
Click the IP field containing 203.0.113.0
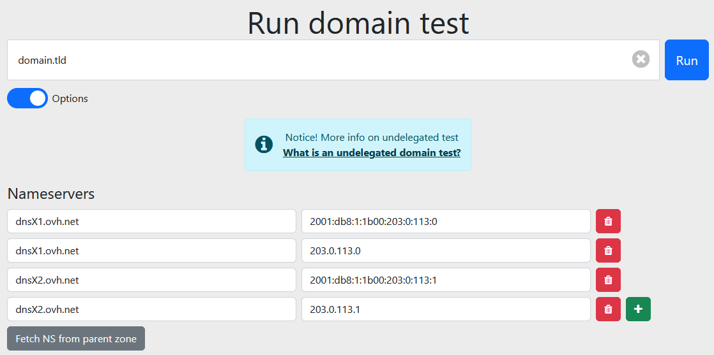(x=445, y=250)
